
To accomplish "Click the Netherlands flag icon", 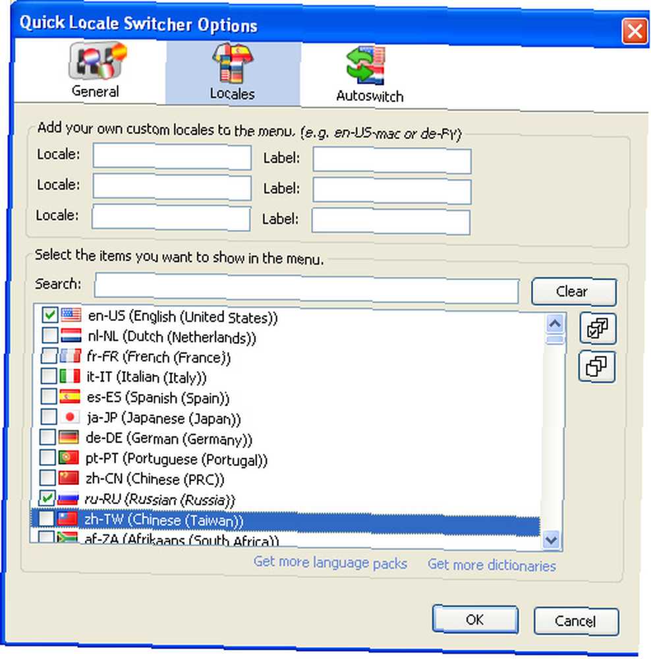I will click(71, 335).
